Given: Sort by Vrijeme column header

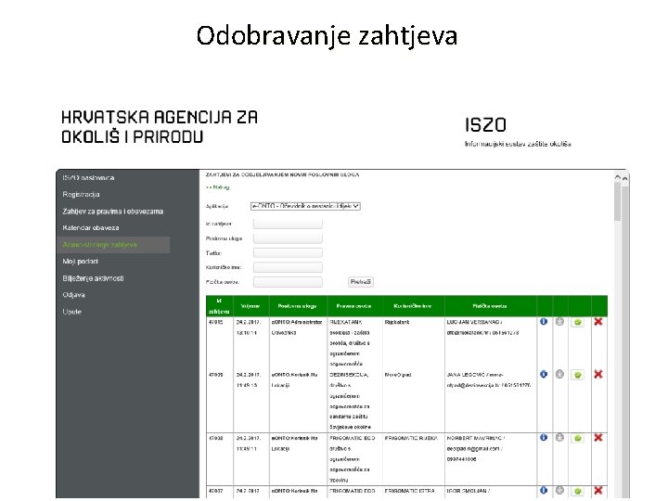Looking at the screenshot, I should point(250,306).
